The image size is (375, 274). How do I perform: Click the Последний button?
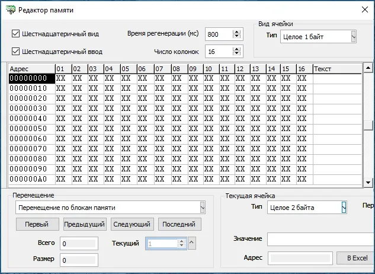(x=180, y=224)
